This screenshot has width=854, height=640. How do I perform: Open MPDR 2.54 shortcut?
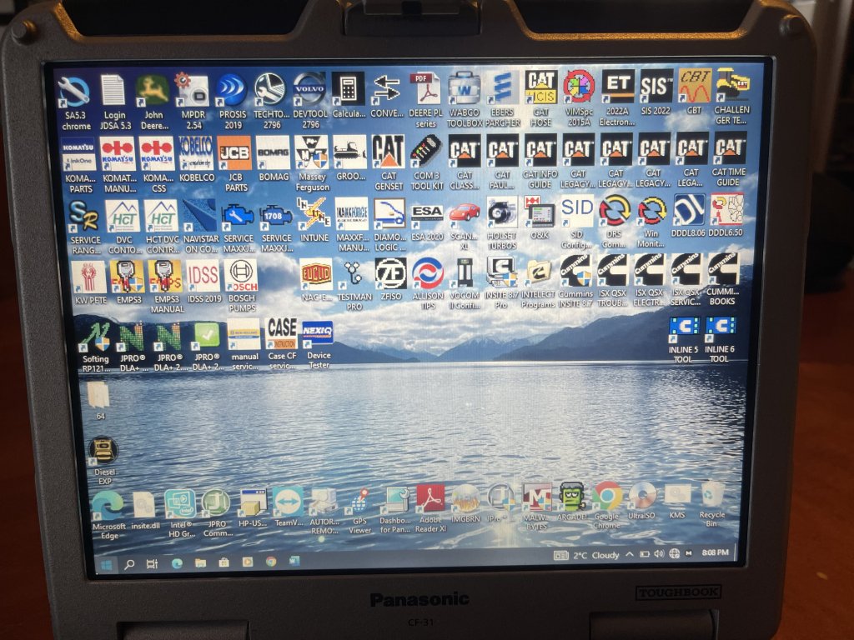(x=193, y=91)
